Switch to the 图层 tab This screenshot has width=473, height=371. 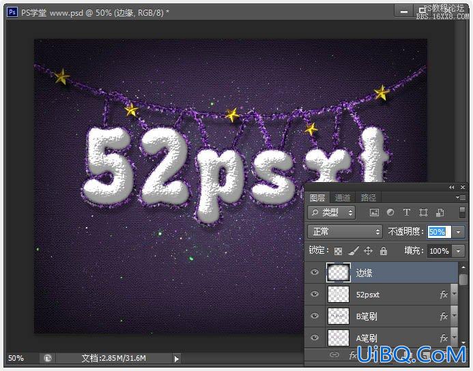pyautogui.click(x=317, y=198)
